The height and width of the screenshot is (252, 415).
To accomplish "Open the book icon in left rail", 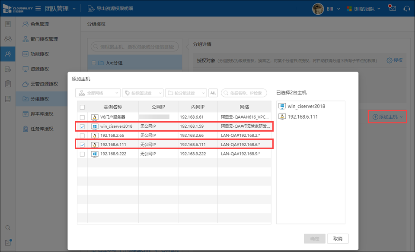I will pyautogui.click(x=8, y=99).
